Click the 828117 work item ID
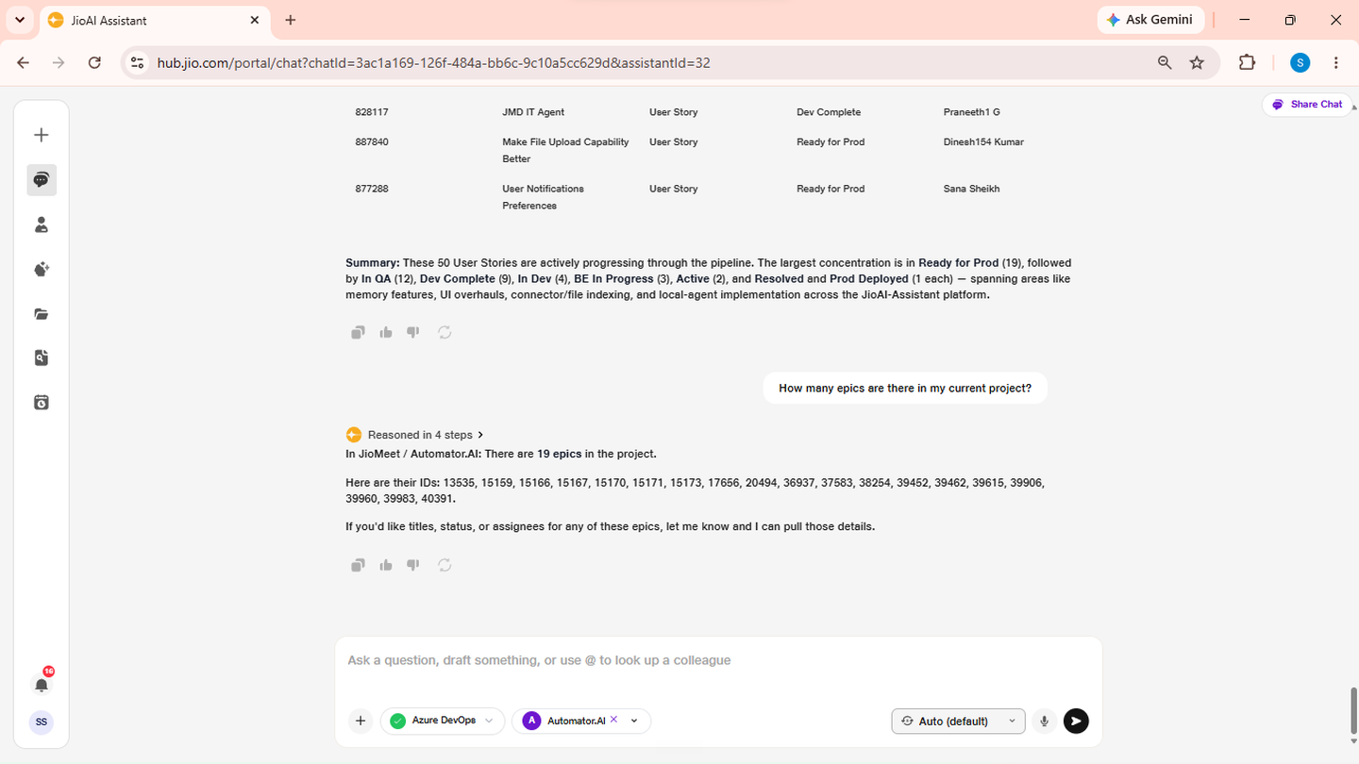This screenshot has height=764, width=1359. [x=372, y=112]
